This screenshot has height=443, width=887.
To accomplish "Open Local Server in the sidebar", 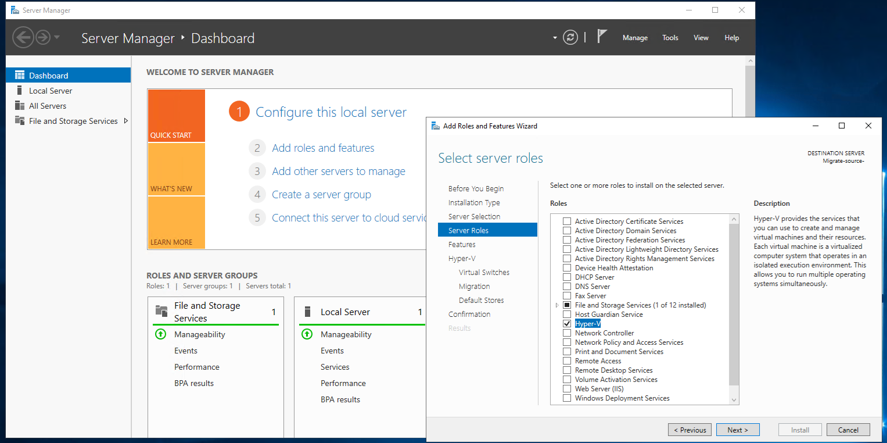I will click(x=51, y=91).
